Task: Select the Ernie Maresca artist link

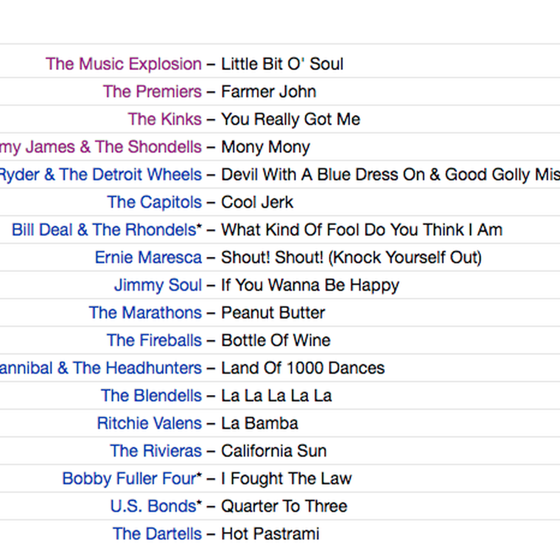Action: tap(148, 257)
